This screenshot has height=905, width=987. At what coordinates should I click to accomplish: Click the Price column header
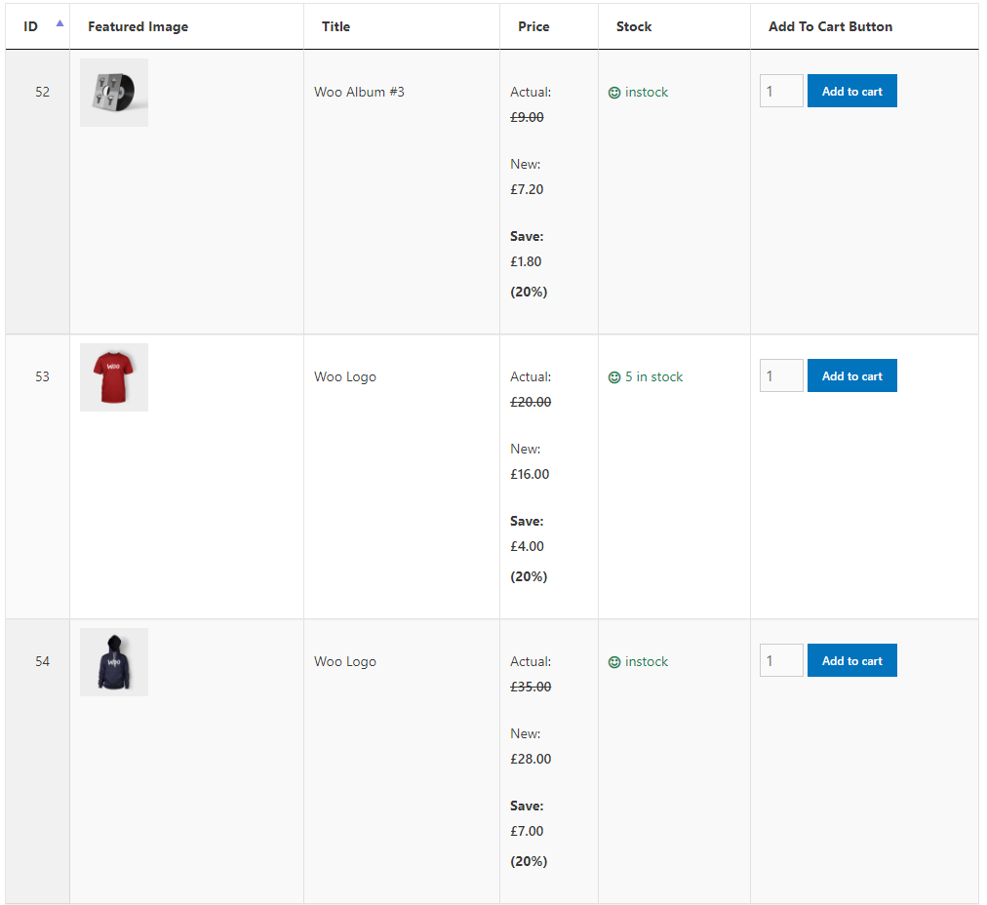tap(533, 26)
